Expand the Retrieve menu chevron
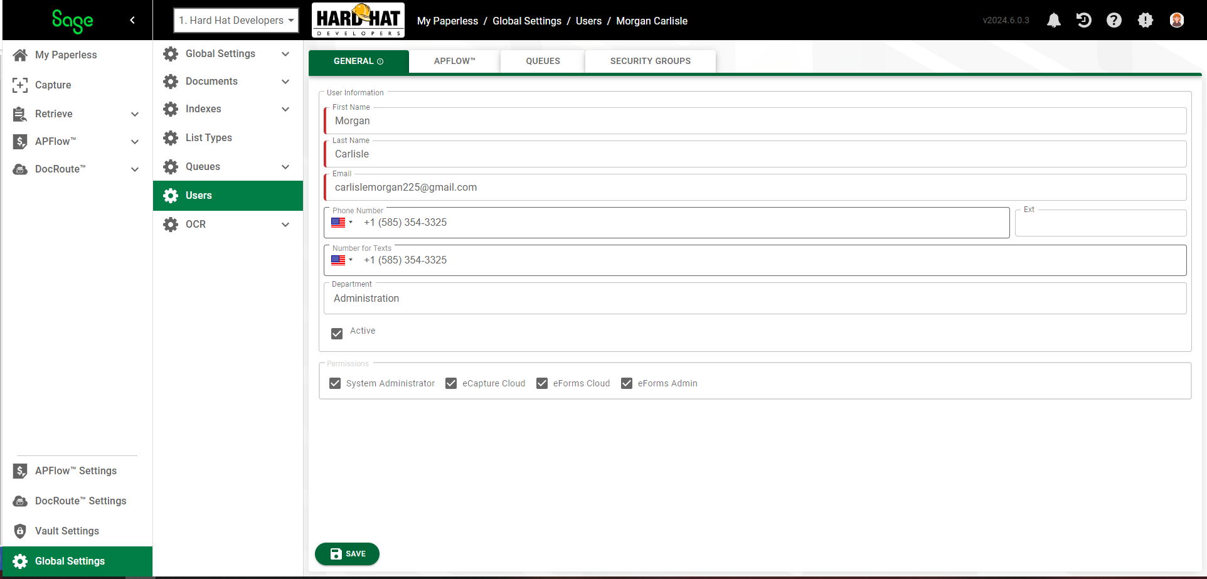Viewport: 1207px width, 579px height. 135,114
